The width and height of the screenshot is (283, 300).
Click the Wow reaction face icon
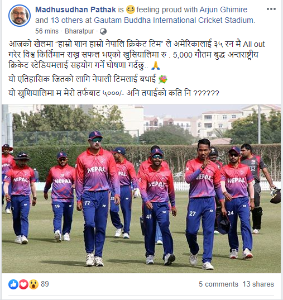tap(33, 284)
